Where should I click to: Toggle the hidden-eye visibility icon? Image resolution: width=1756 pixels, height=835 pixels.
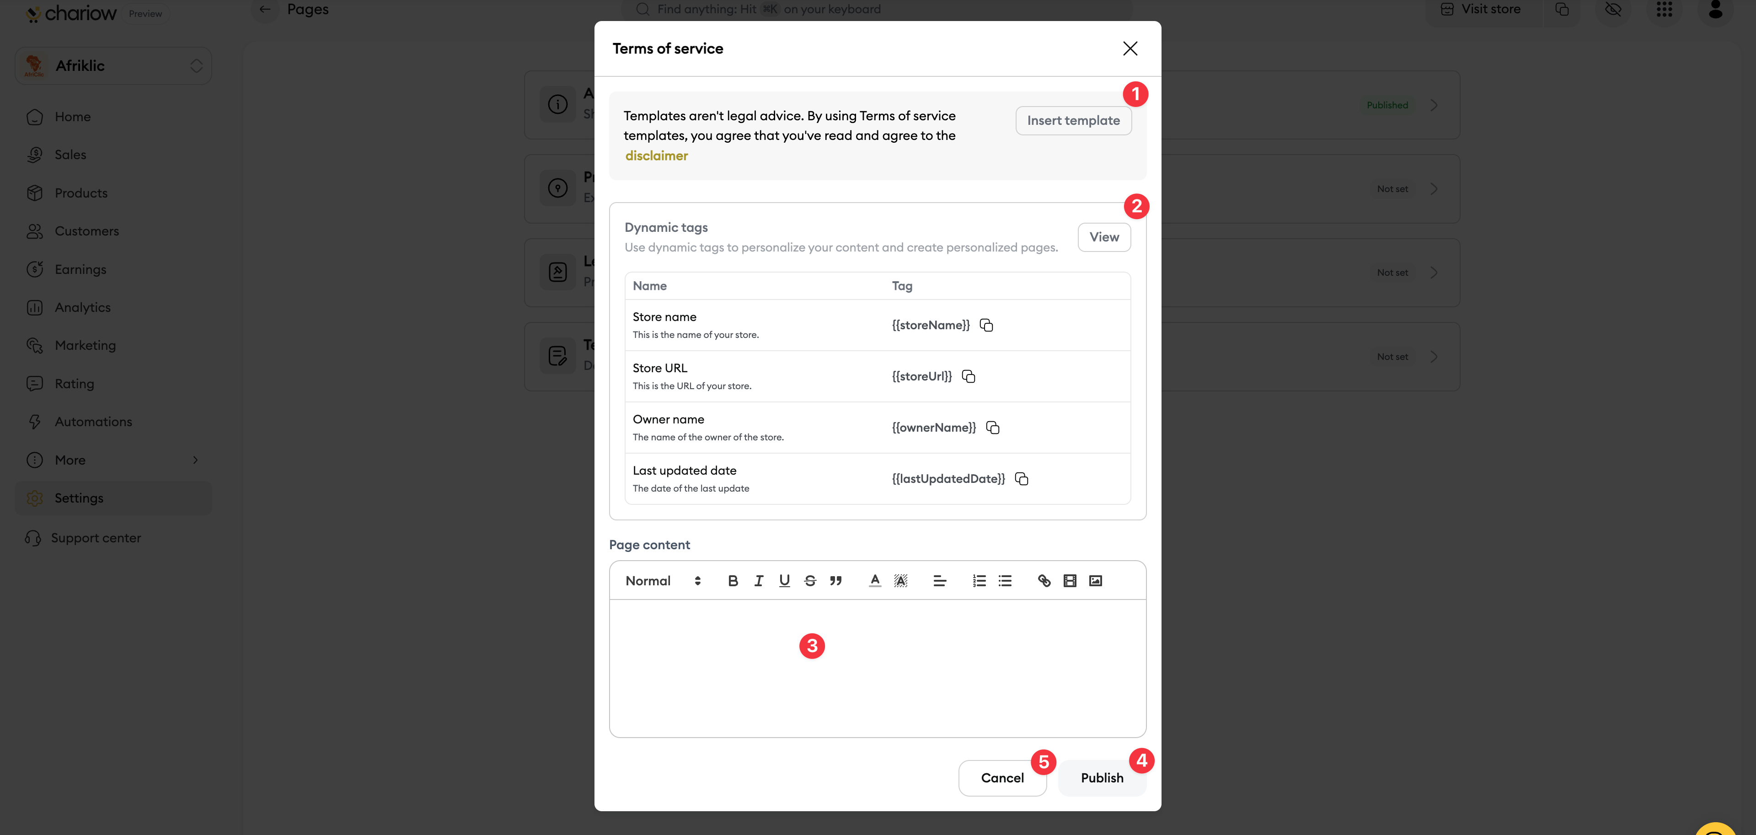click(1613, 10)
